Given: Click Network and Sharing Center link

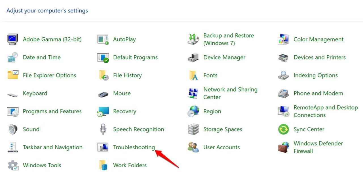Looking at the screenshot, I should tap(230, 93).
